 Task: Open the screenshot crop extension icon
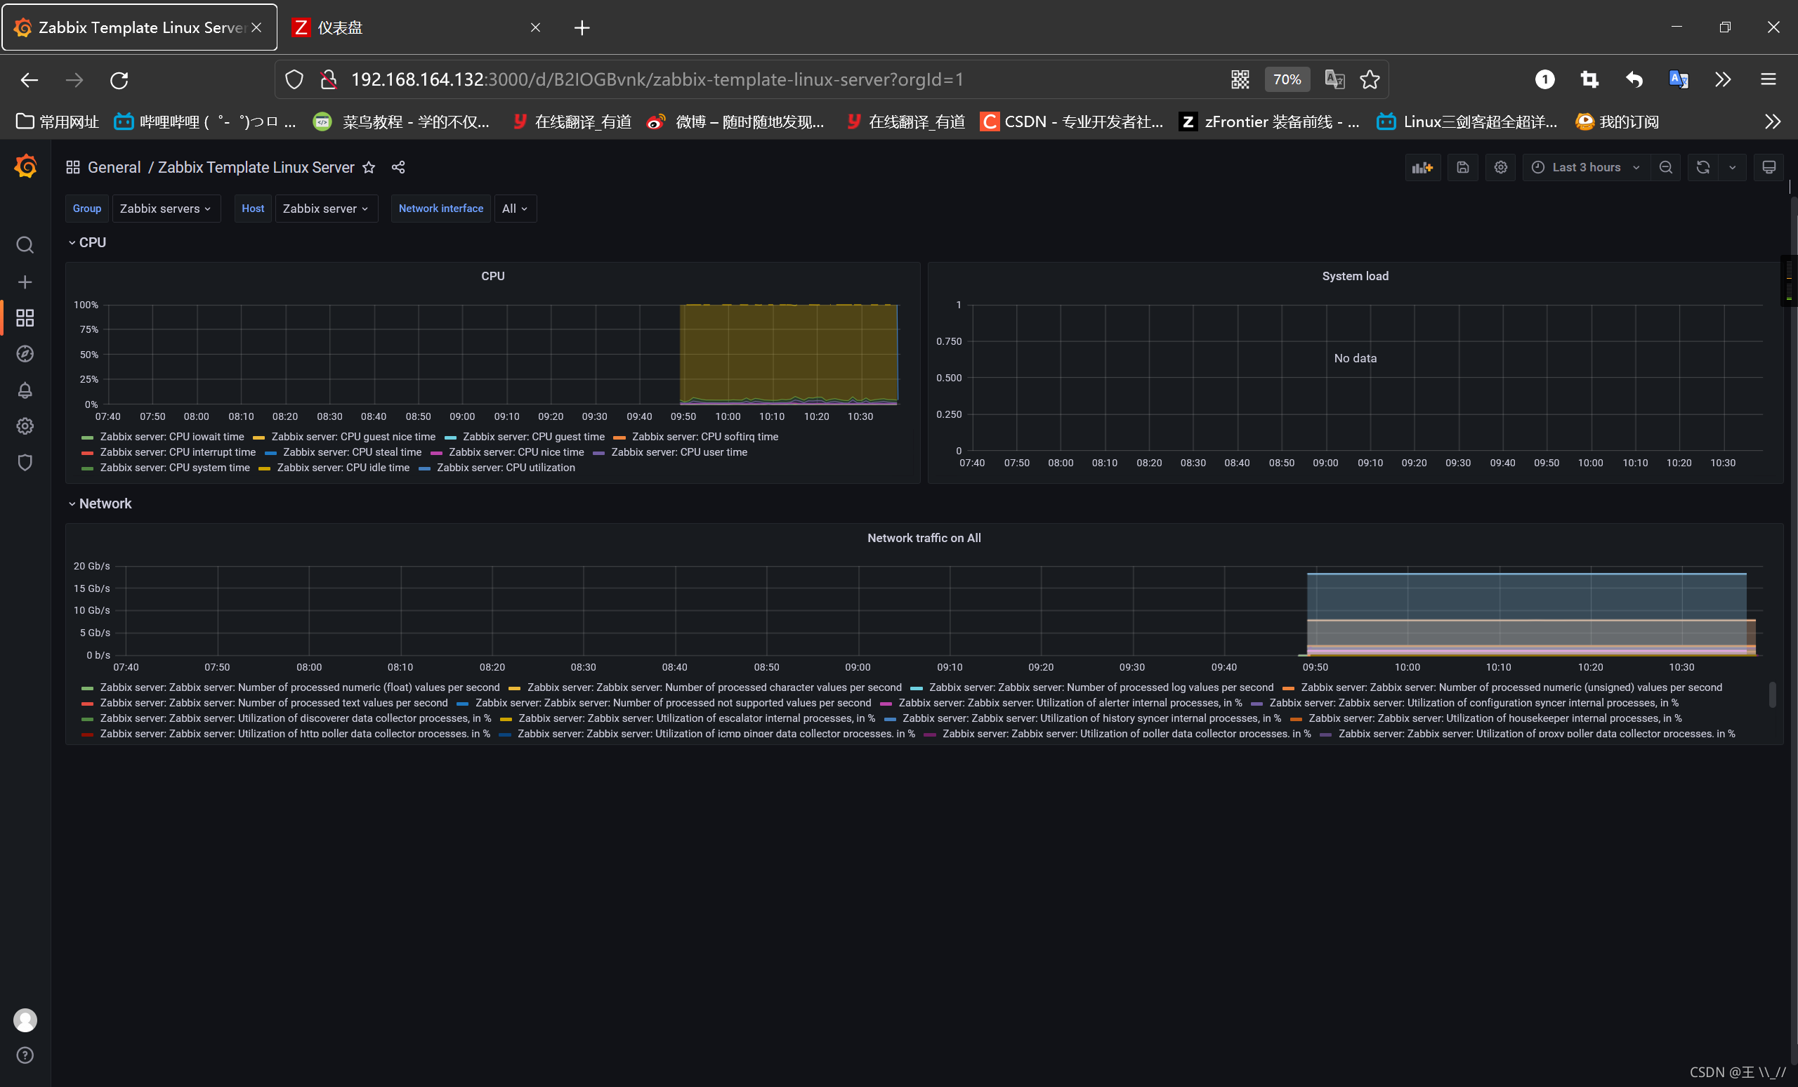(x=1589, y=79)
